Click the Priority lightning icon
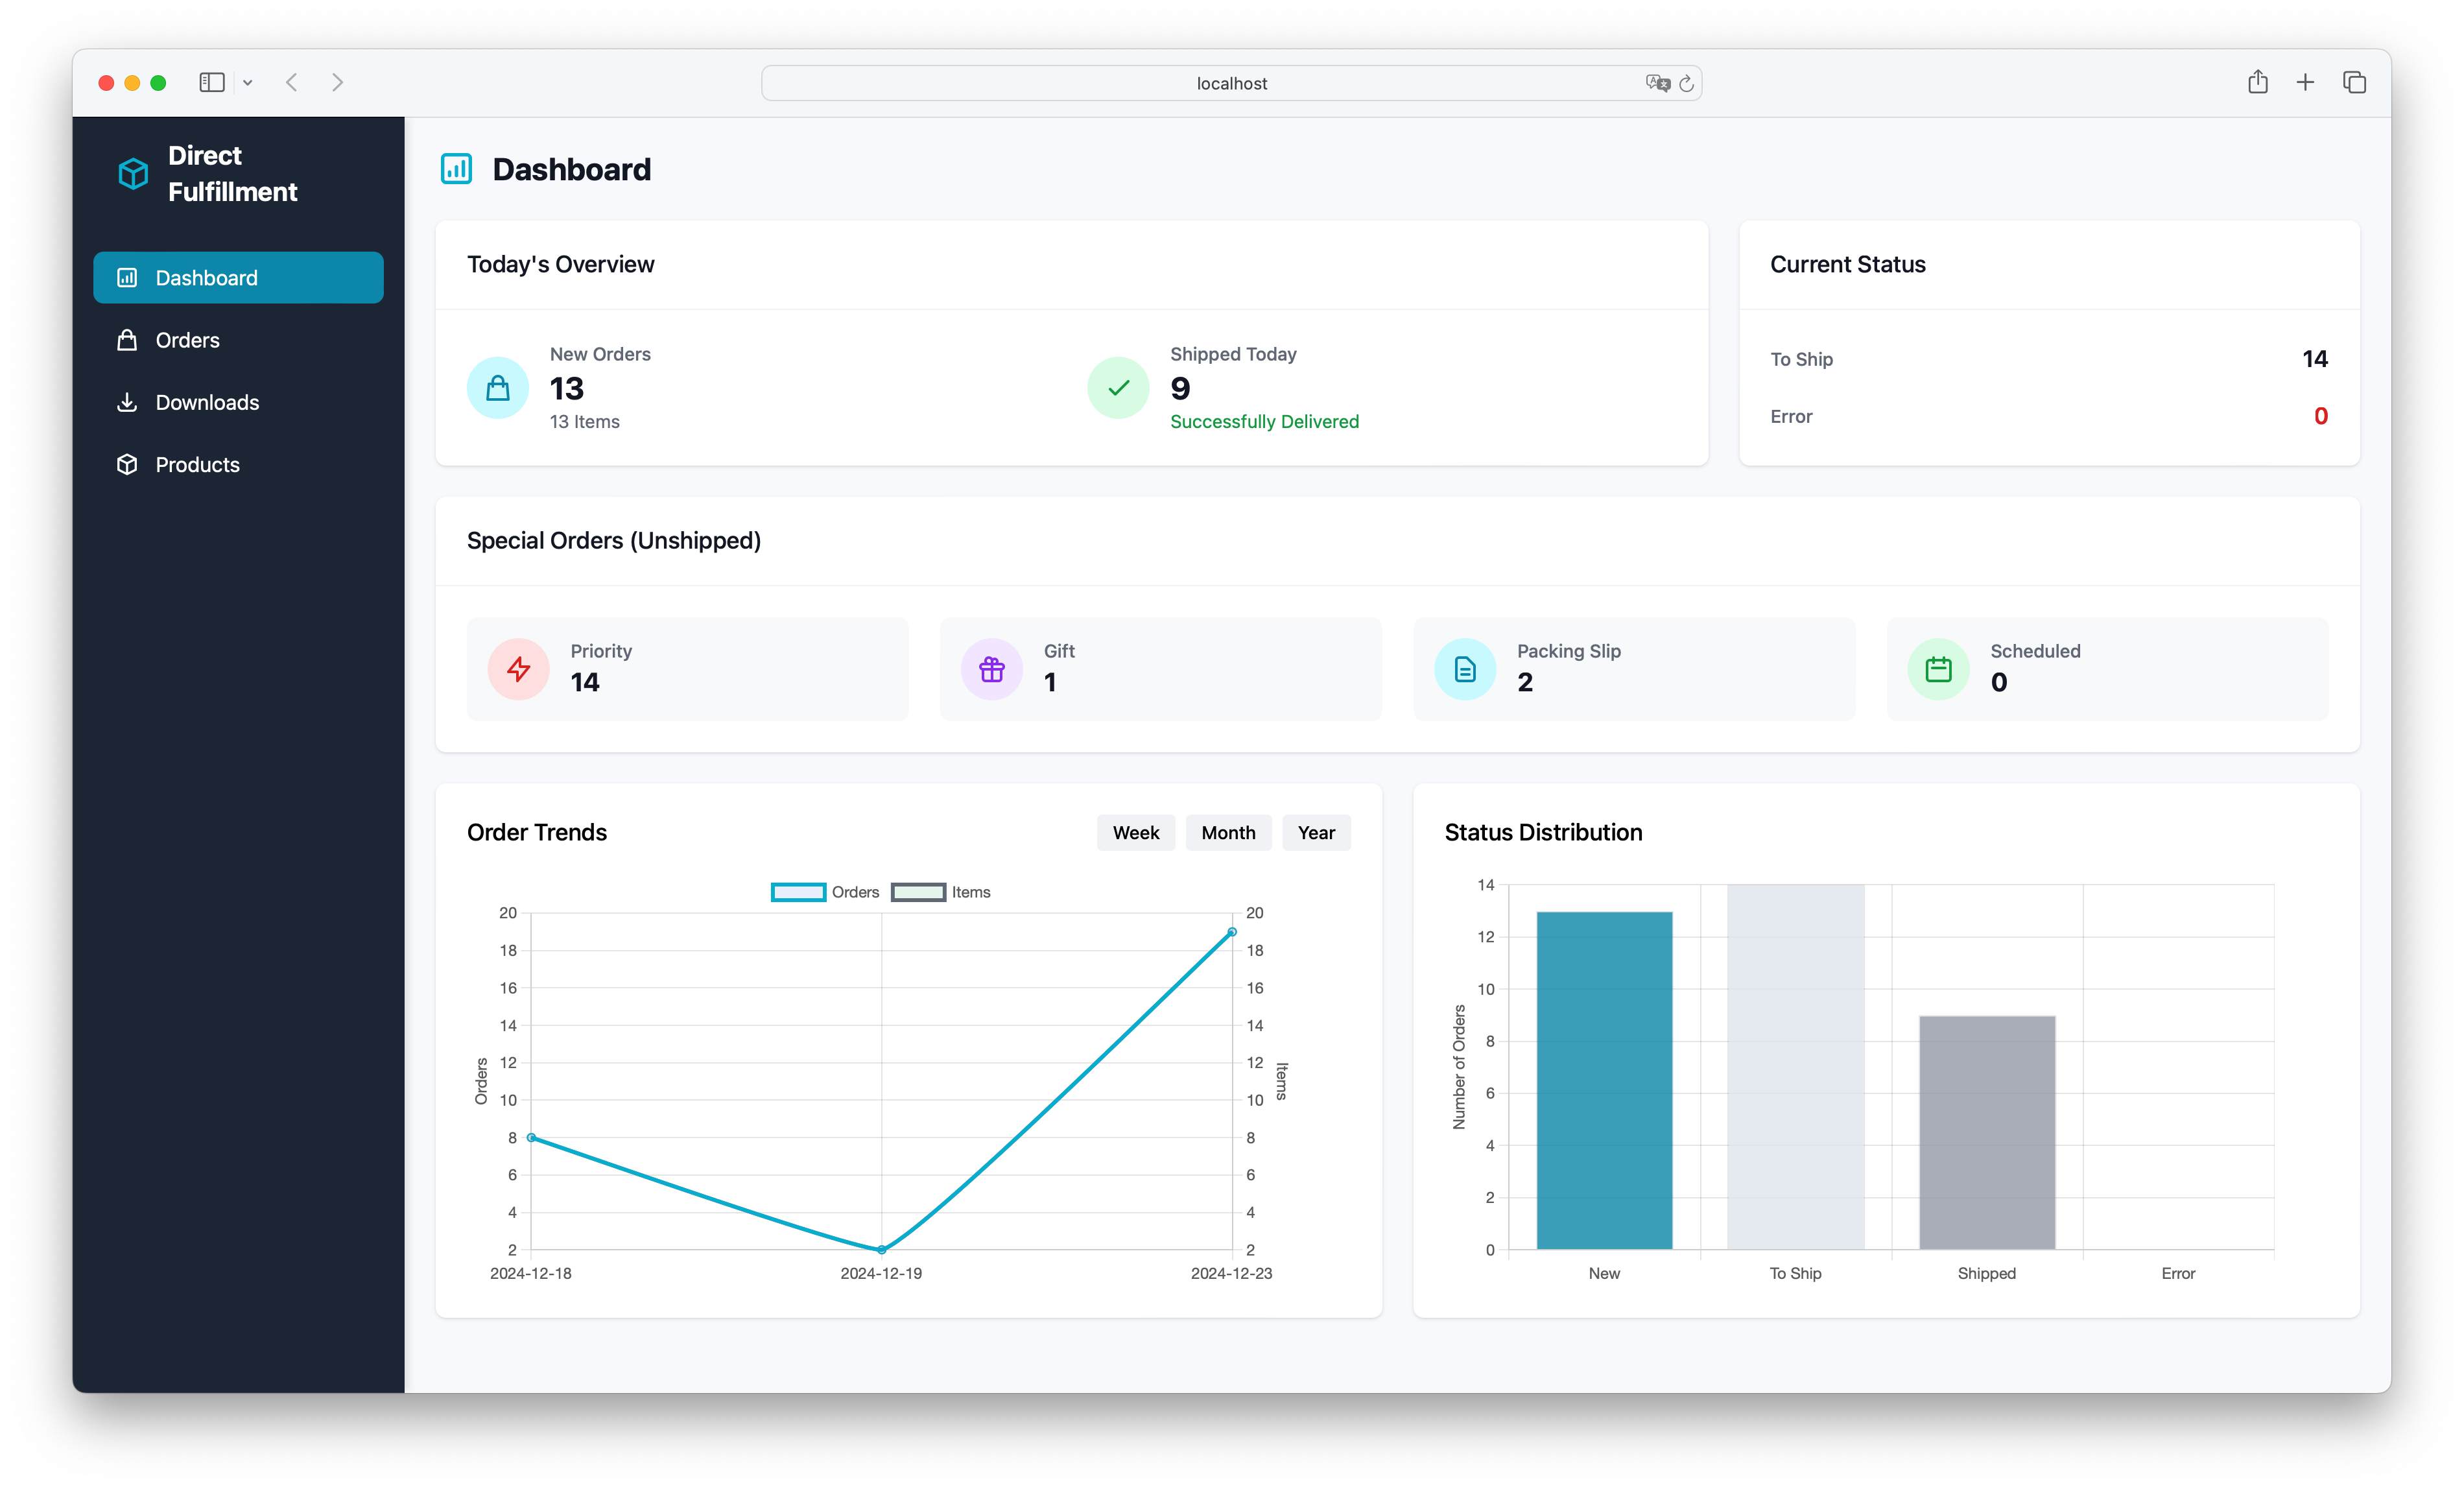 tap(518, 668)
